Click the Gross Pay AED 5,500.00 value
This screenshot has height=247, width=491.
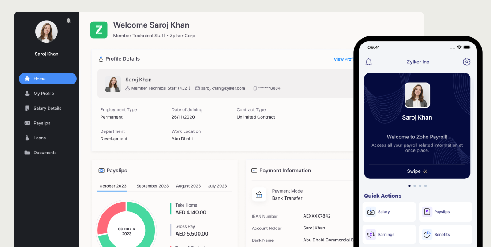(x=191, y=234)
